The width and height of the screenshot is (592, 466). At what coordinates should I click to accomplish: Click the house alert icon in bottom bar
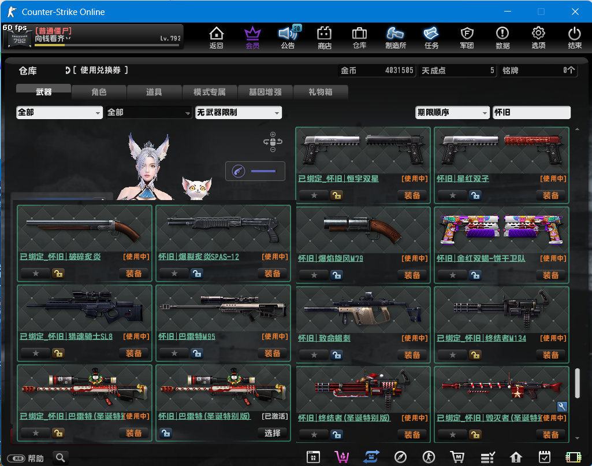pyautogui.click(x=516, y=457)
